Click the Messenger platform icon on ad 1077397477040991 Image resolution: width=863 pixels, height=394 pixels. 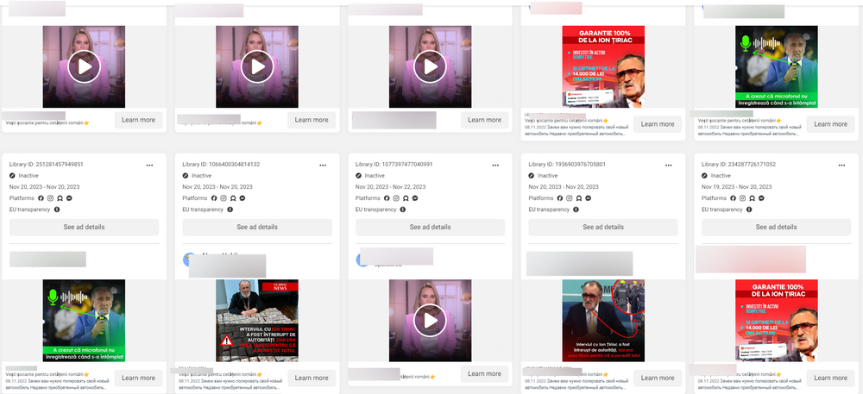415,198
